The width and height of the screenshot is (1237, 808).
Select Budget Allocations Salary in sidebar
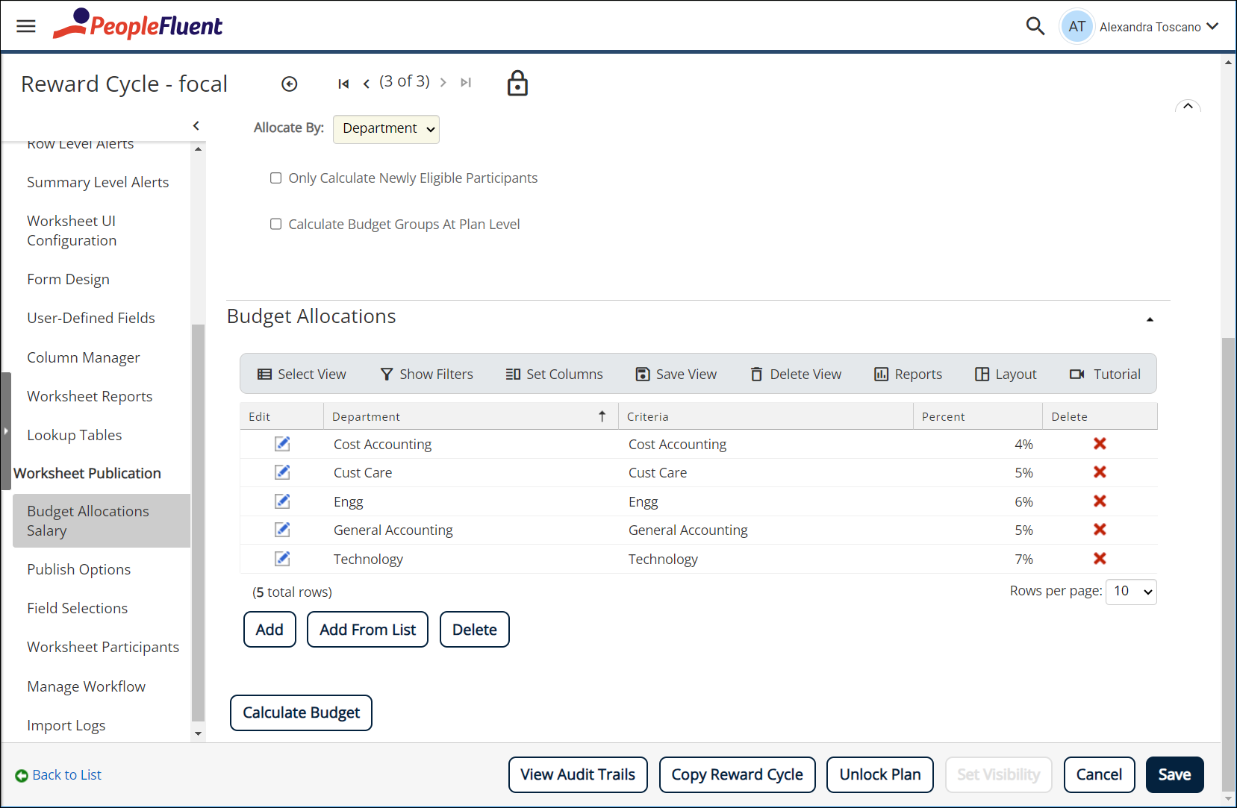coord(87,520)
